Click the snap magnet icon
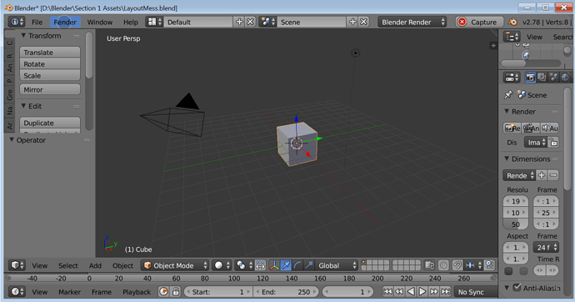 click(457, 265)
